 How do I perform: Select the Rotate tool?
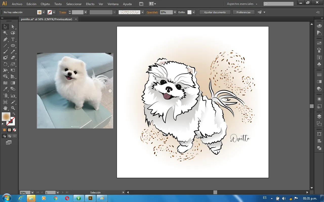[x=5, y=64]
